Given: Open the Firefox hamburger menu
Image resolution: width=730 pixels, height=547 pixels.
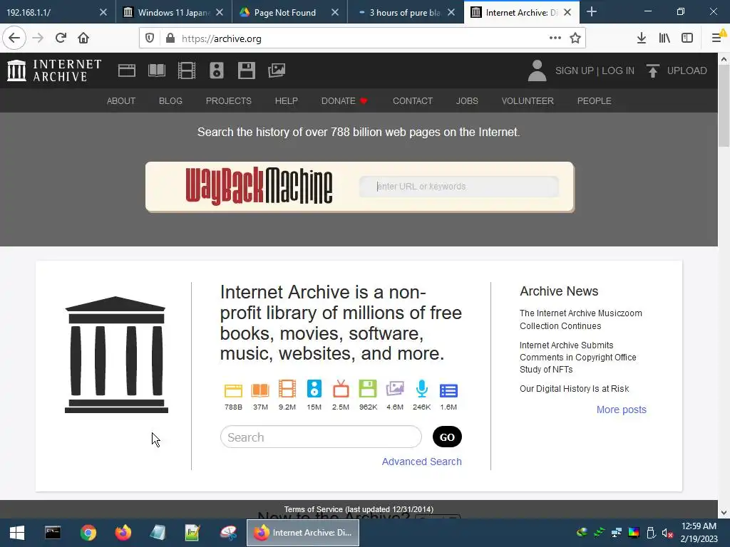Looking at the screenshot, I should tap(716, 38).
